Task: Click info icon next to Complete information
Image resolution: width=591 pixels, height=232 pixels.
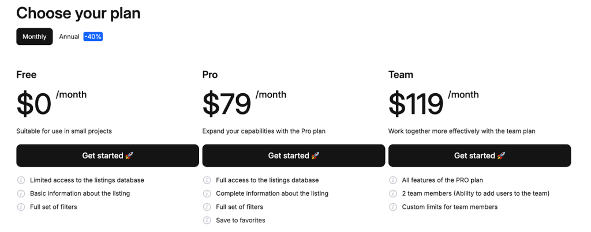Action: (207, 193)
